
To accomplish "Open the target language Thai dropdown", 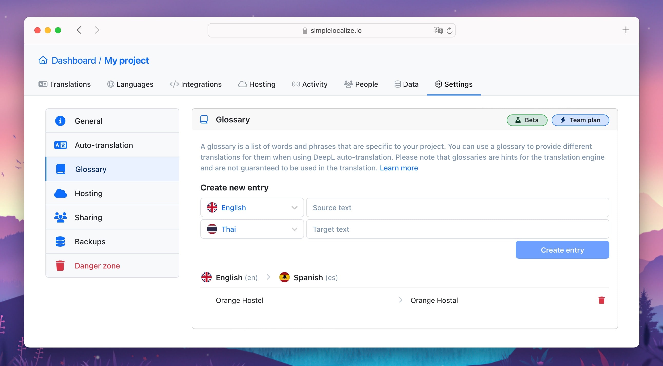I will 252,229.
